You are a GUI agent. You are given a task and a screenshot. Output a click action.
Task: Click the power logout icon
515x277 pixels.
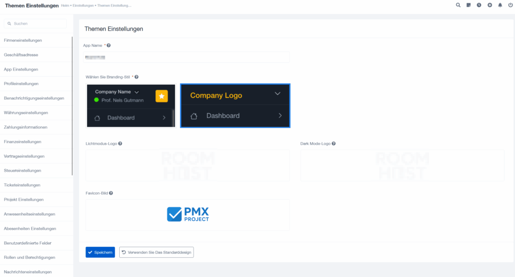pyautogui.click(x=510, y=5)
